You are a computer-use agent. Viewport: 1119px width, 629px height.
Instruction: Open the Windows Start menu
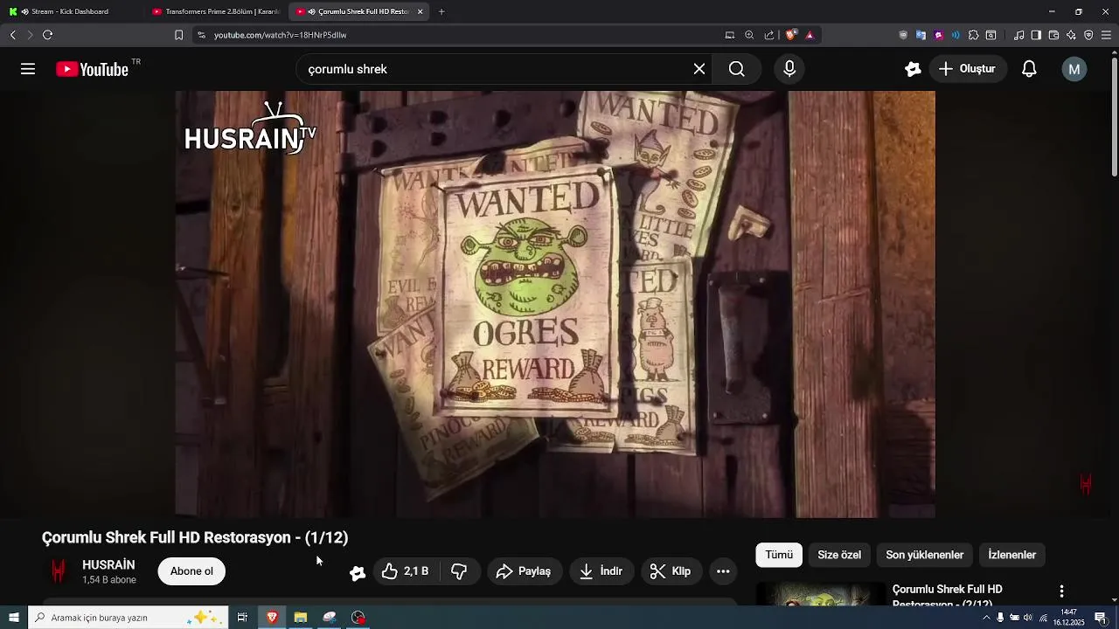click(13, 618)
